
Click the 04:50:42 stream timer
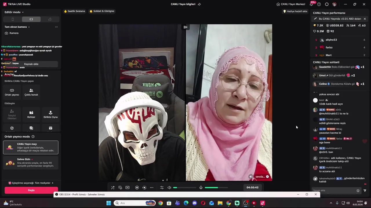pyautogui.click(x=252, y=187)
